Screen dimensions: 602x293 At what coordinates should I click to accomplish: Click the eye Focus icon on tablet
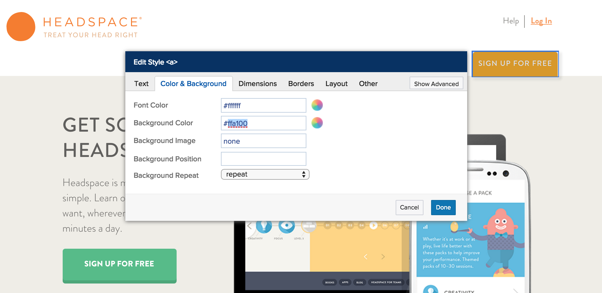pos(287,226)
